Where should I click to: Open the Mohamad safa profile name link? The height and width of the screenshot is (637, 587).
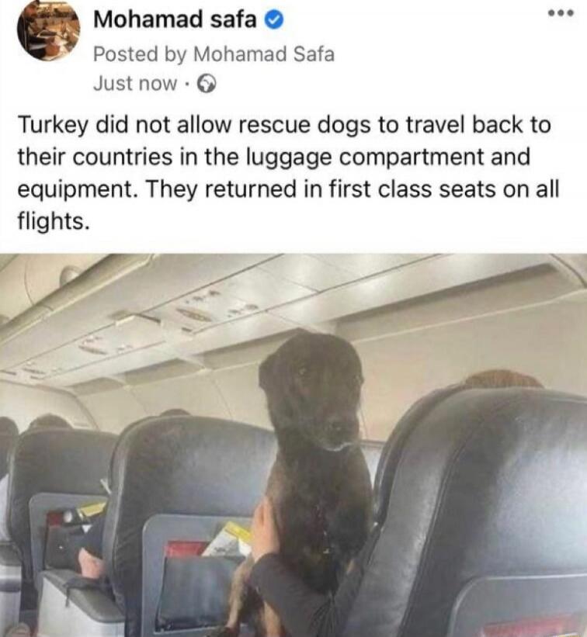[x=175, y=19]
